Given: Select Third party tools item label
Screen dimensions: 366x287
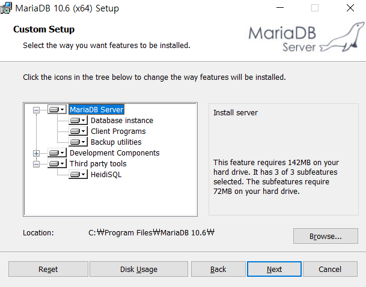Looking at the screenshot, I should click(98, 164).
